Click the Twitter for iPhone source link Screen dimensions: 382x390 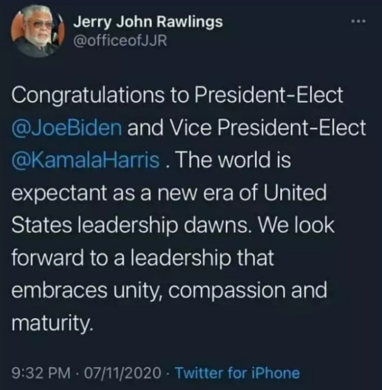click(x=237, y=372)
